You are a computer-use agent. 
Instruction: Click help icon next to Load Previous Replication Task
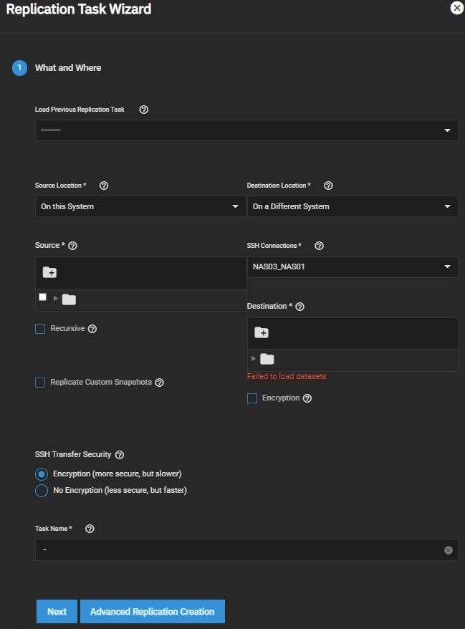click(x=143, y=110)
